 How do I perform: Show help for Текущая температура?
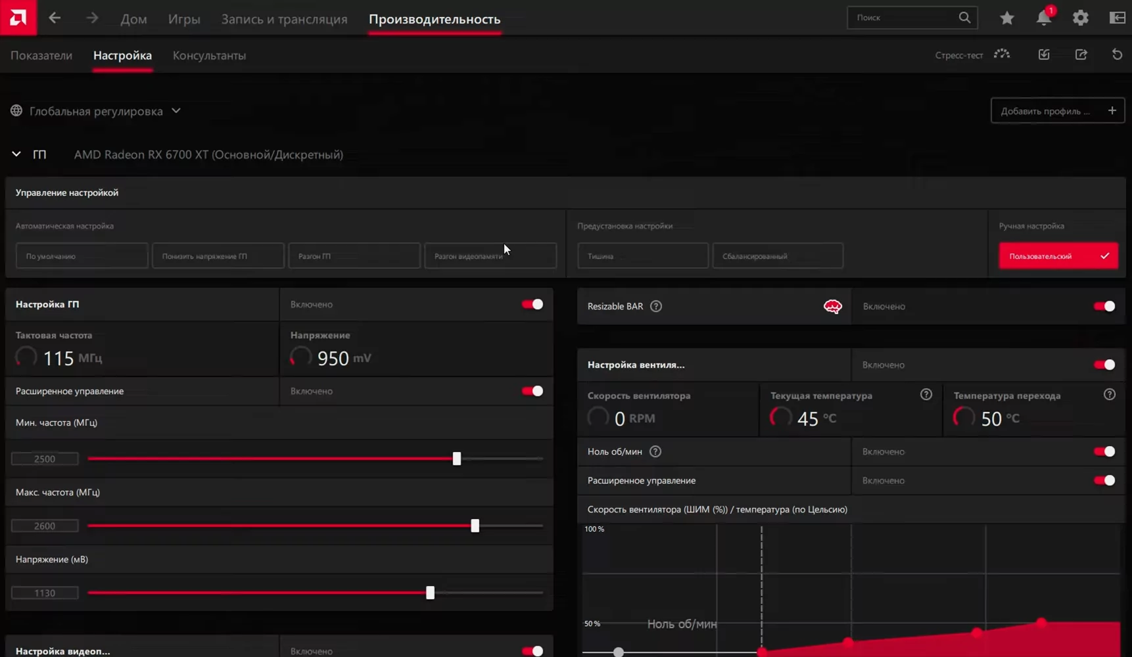926,395
